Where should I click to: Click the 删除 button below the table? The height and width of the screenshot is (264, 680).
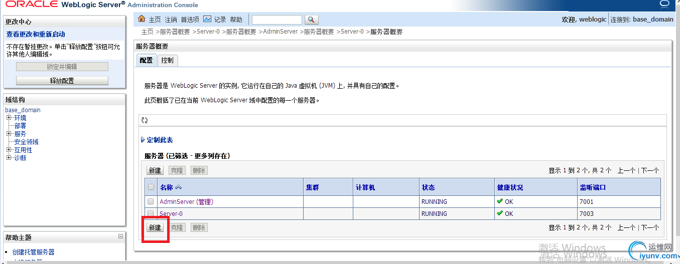click(x=199, y=227)
